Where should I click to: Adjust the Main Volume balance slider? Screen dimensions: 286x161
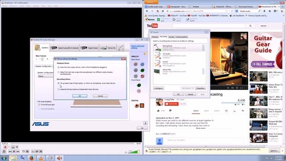pos(42,59)
